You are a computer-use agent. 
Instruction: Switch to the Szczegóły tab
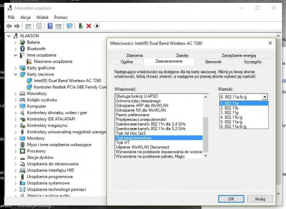252,62
